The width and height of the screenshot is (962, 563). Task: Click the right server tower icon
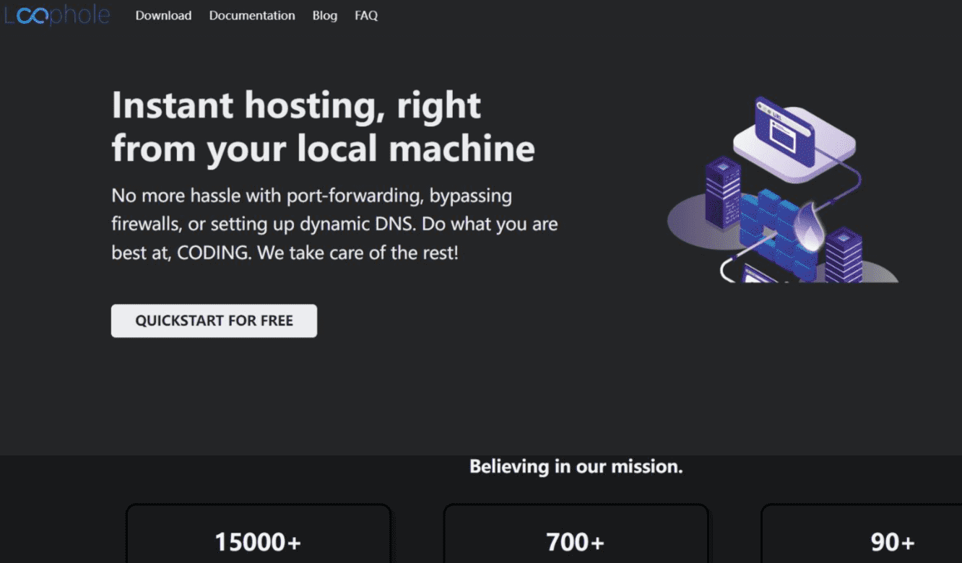pos(844,255)
